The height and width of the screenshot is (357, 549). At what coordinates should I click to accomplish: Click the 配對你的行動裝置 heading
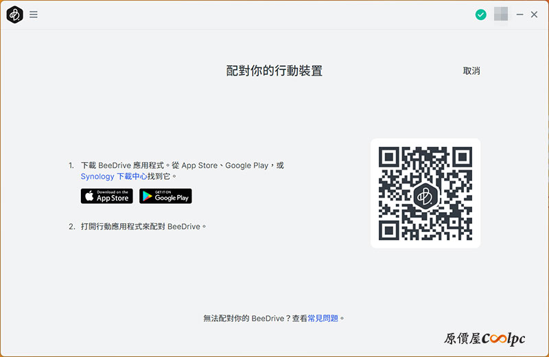tap(274, 71)
